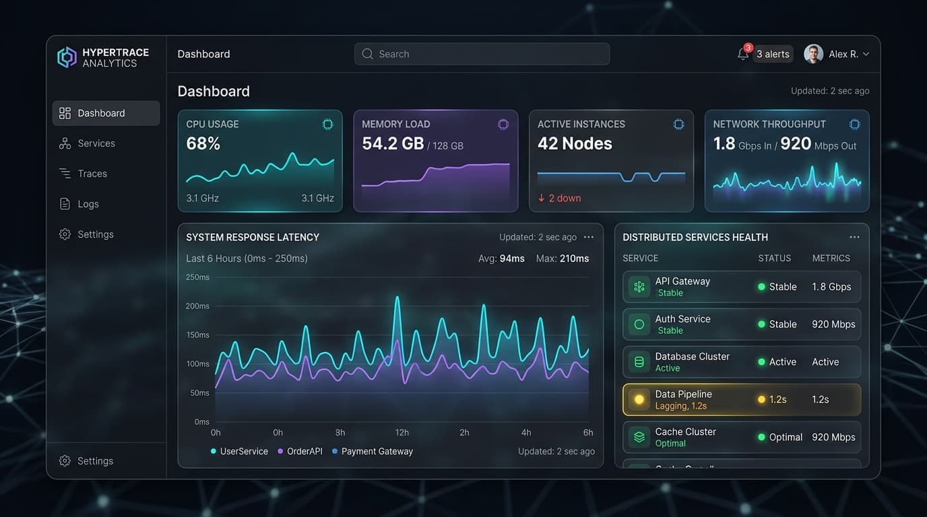Click the Traces lines icon
Screen dimensions: 927x517
65,174
